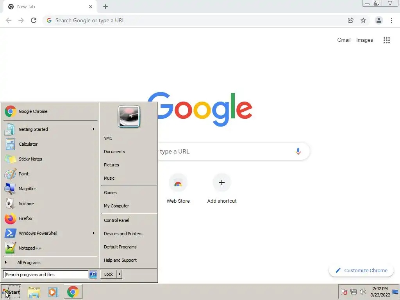Start voice search with the microphone

(x=298, y=151)
